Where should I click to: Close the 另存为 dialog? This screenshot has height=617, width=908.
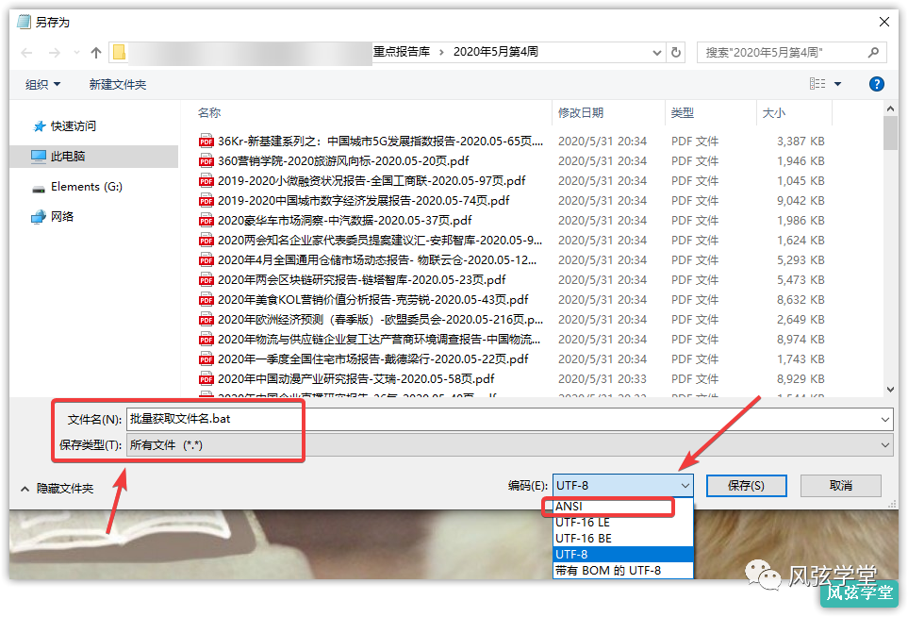coord(884,22)
